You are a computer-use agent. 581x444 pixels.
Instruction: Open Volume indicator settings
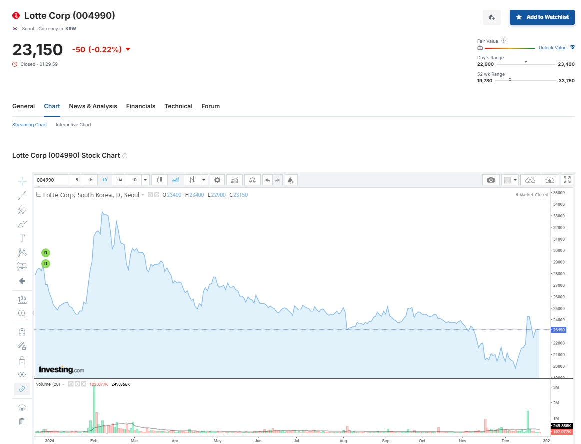(x=77, y=384)
